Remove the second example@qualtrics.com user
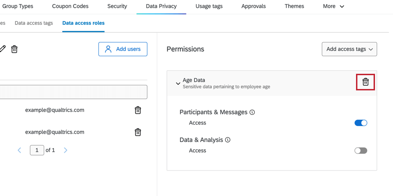The width and height of the screenshot is (393, 196). pyautogui.click(x=138, y=132)
